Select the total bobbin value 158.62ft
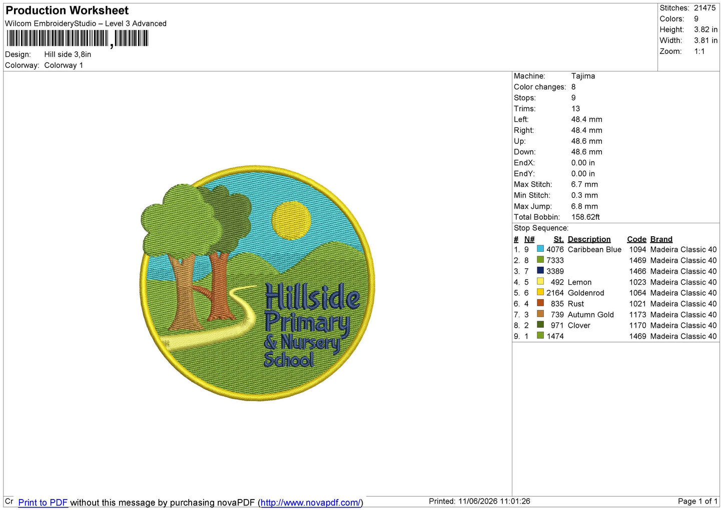The image size is (723, 510). coord(585,217)
